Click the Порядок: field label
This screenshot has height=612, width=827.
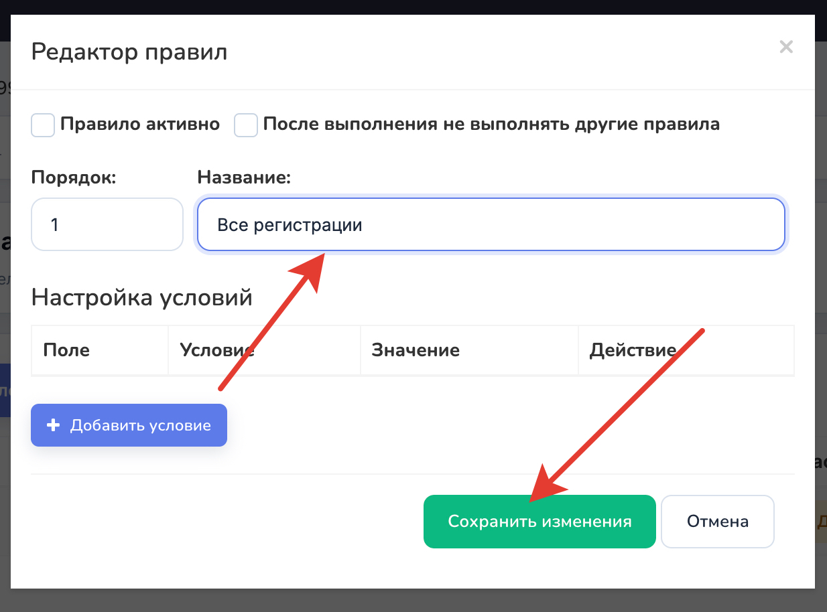[x=74, y=177]
